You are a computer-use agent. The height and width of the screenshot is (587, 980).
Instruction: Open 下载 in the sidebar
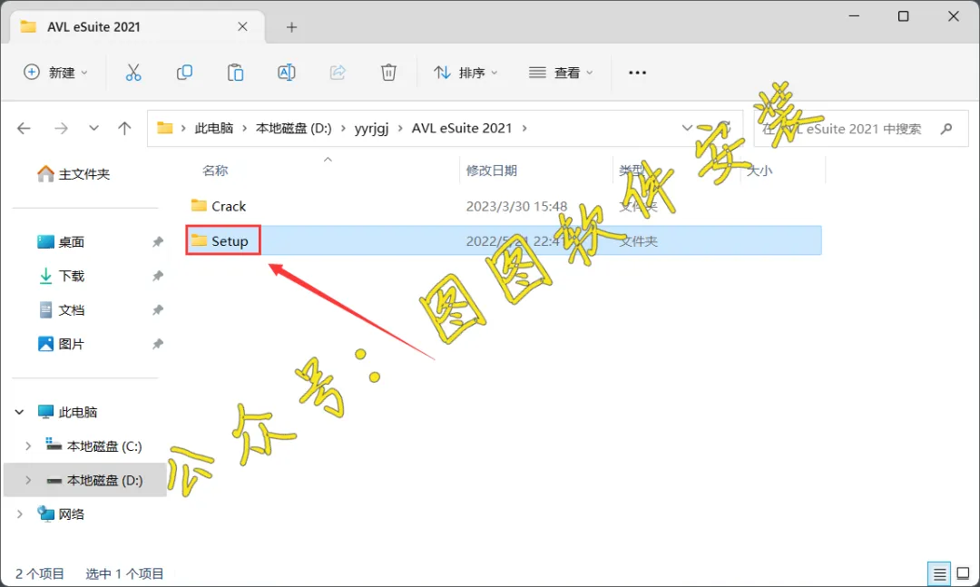point(61,276)
